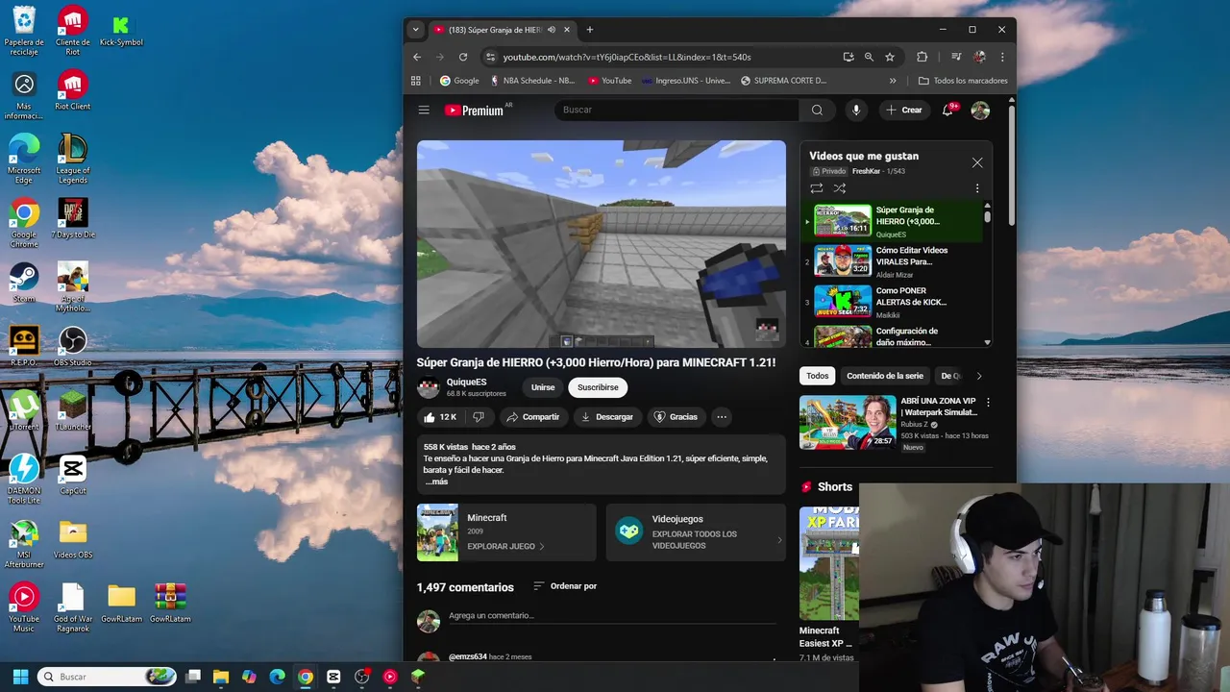
Task: Open Chrome three-dot menu
Action: click(1002, 57)
